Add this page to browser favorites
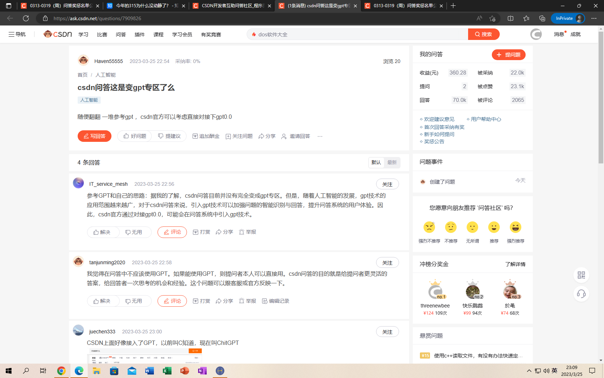Screen dimensions: 604x378 tap(493, 18)
